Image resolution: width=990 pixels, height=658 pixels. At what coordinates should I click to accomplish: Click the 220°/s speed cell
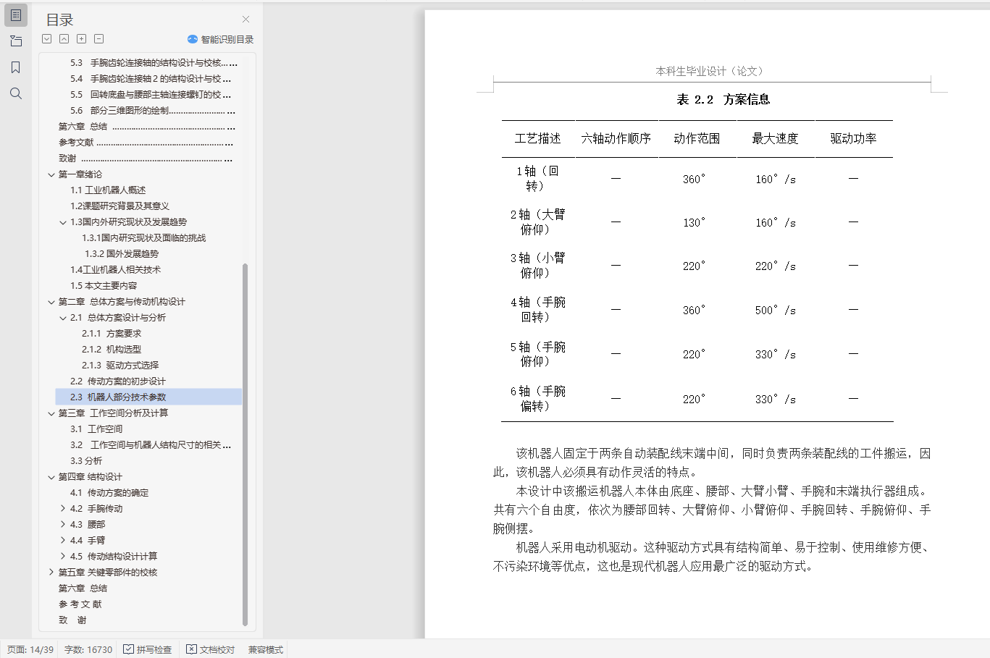(775, 266)
